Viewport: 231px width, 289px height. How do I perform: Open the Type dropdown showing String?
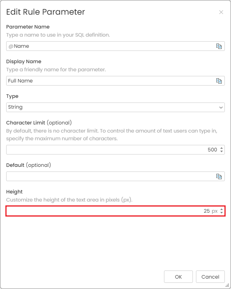point(115,107)
